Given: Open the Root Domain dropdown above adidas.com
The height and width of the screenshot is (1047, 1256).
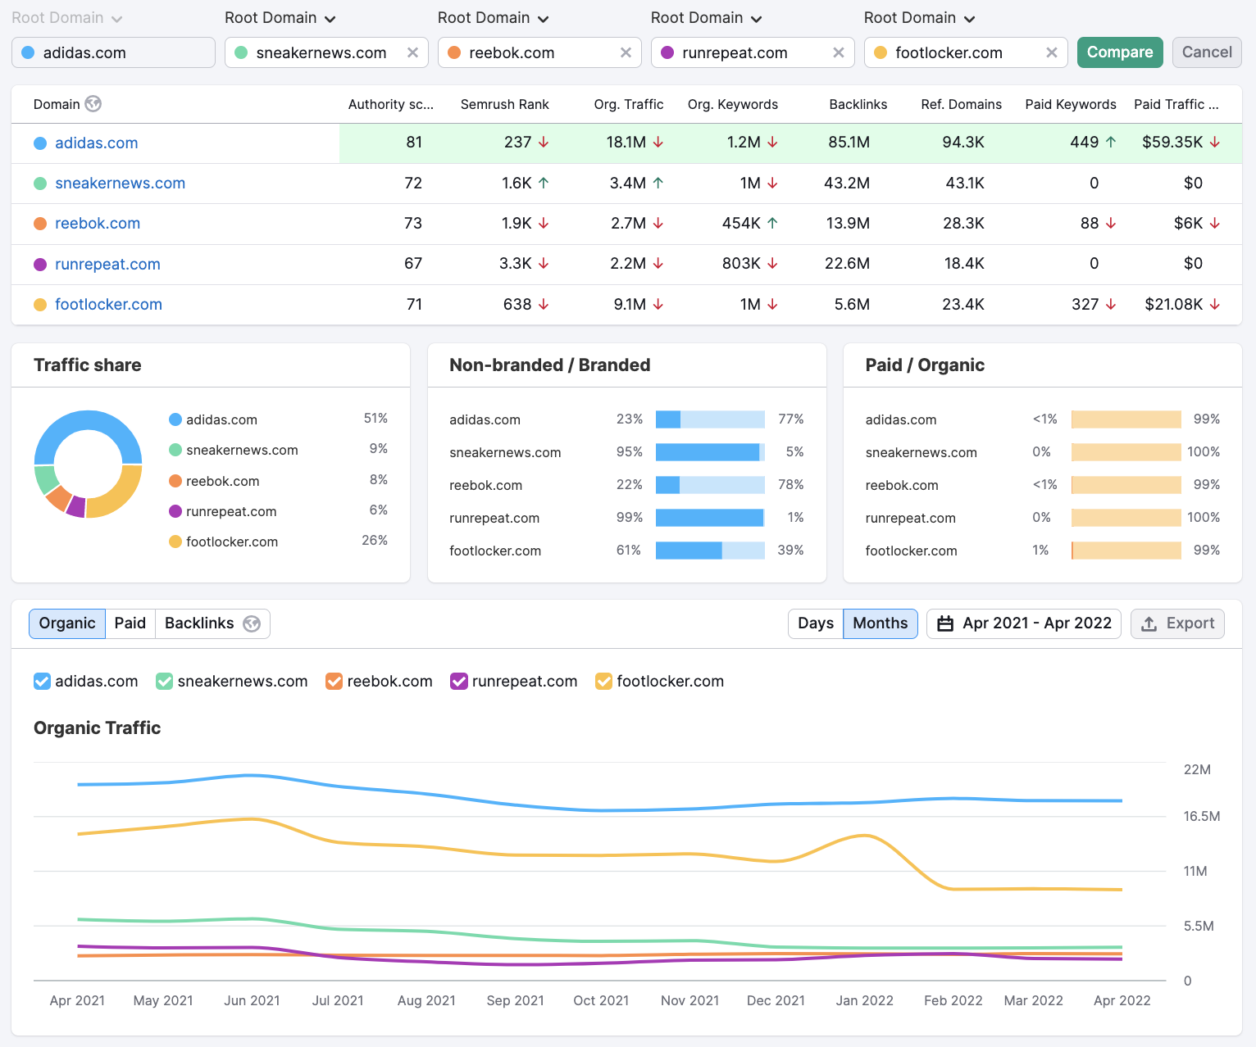Looking at the screenshot, I should [x=66, y=17].
